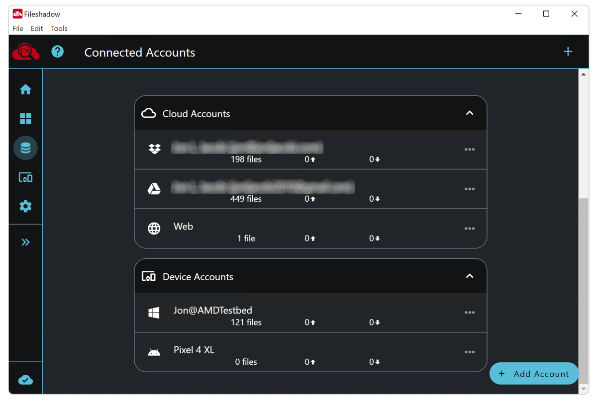The image size is (597, 404).
Task: Select the Pixel 4 XL device name
Action: tap(194, 350)
